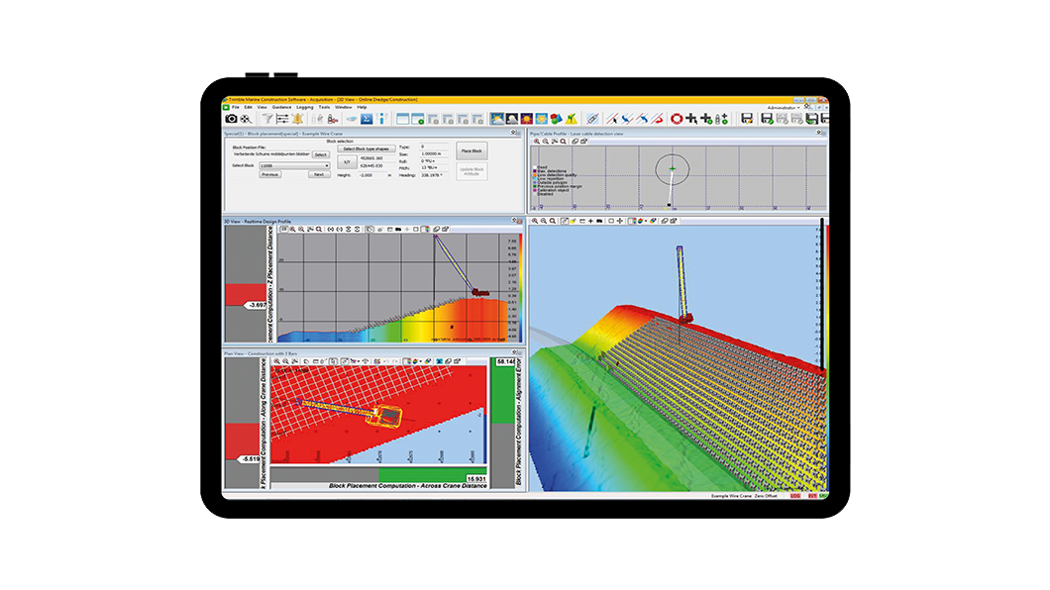
Task: Open the Select Block dropdown list
Action: pyautogui.click(x=327, y=167)
